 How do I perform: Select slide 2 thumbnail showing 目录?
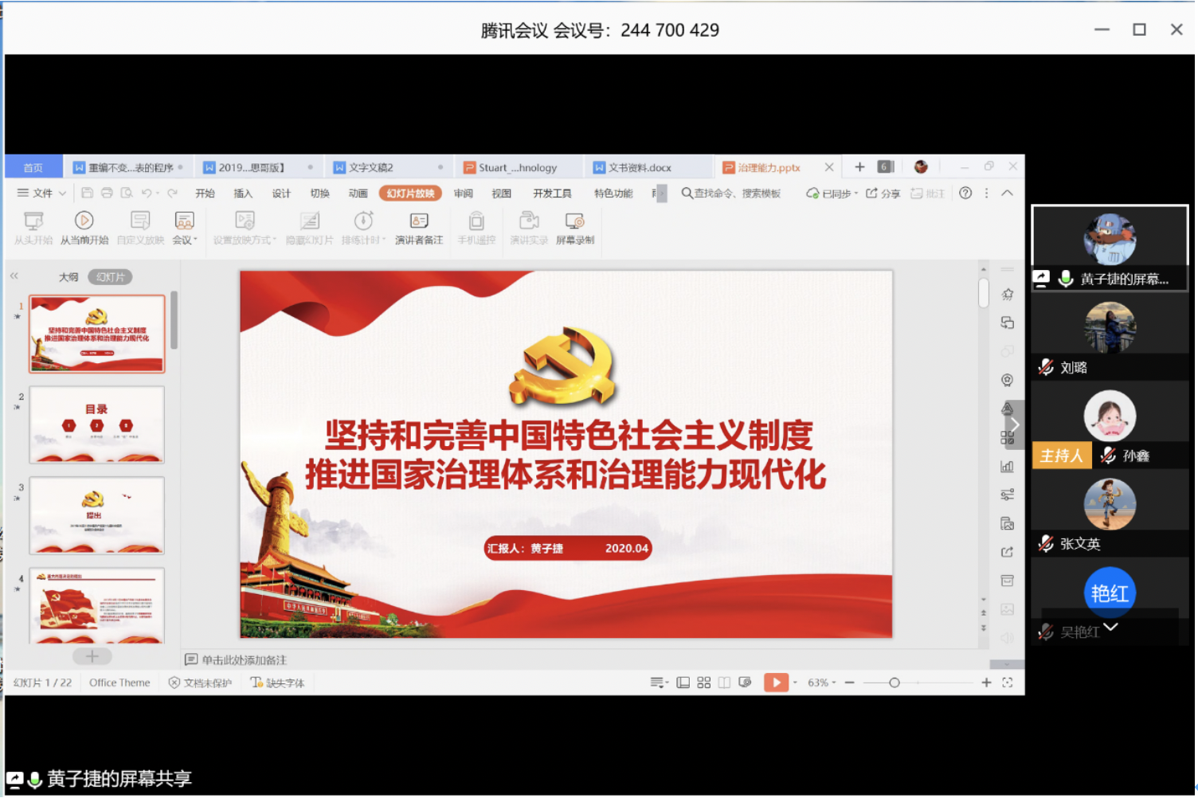96,424
